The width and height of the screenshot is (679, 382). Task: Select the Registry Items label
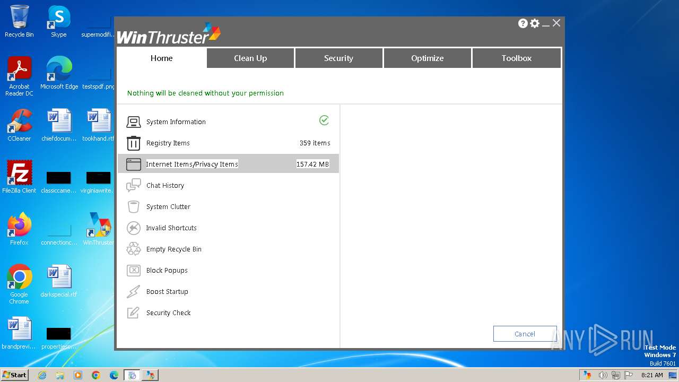coord(168,143)
